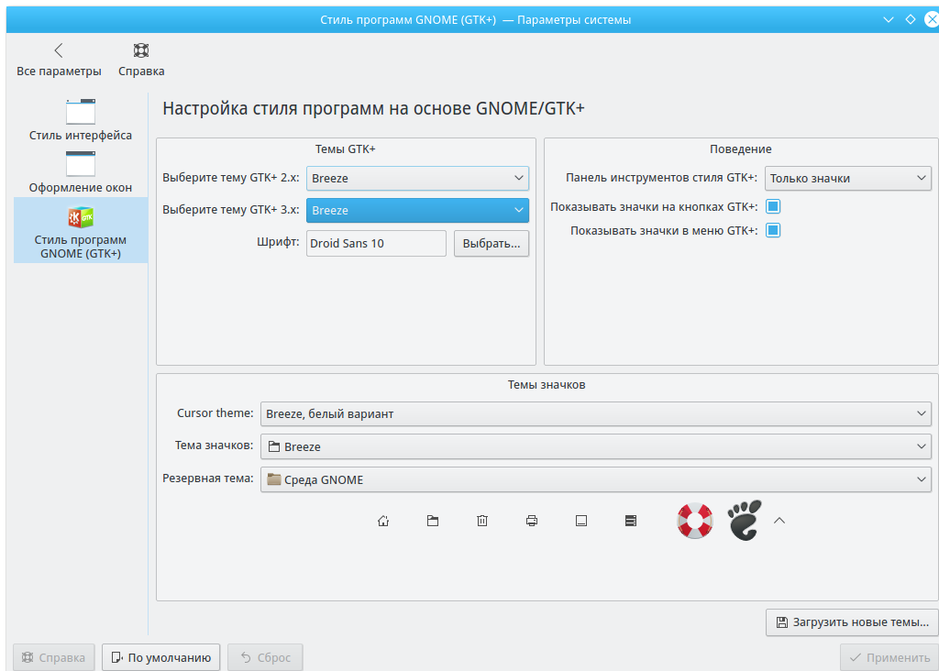939x671 pixels.
Task: Click the home preview icon
Action: [383, 521]
